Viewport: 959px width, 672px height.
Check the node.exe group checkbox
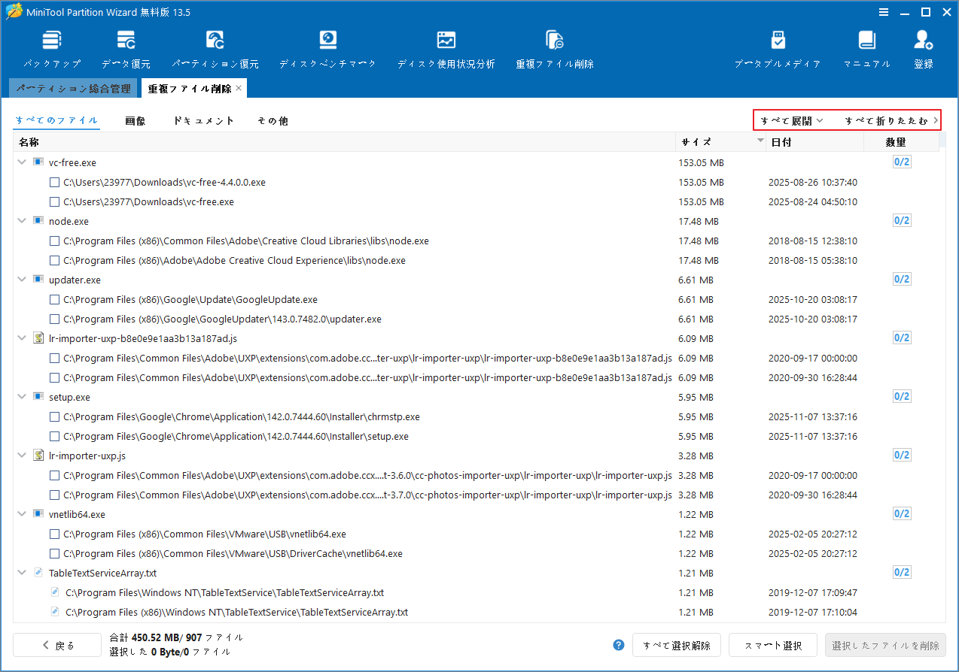pos(38,220)
